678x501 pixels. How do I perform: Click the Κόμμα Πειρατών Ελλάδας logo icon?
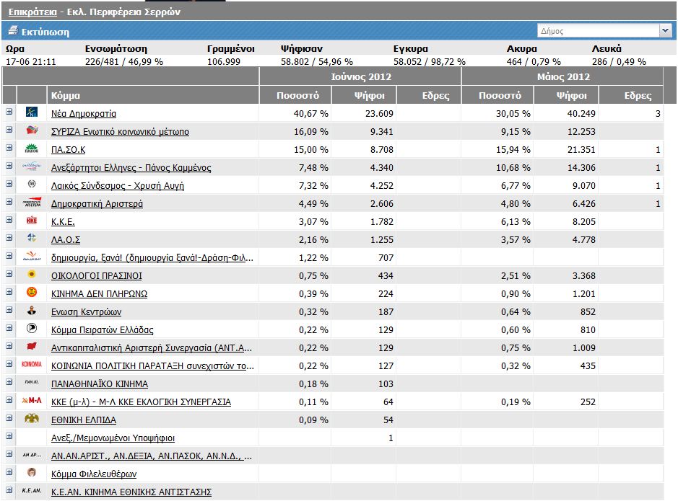click(32, 329)
